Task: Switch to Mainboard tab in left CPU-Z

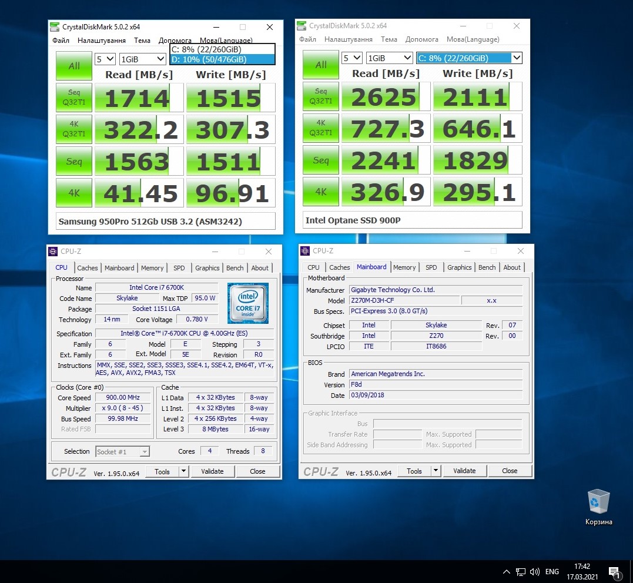Action: (119, 267)
